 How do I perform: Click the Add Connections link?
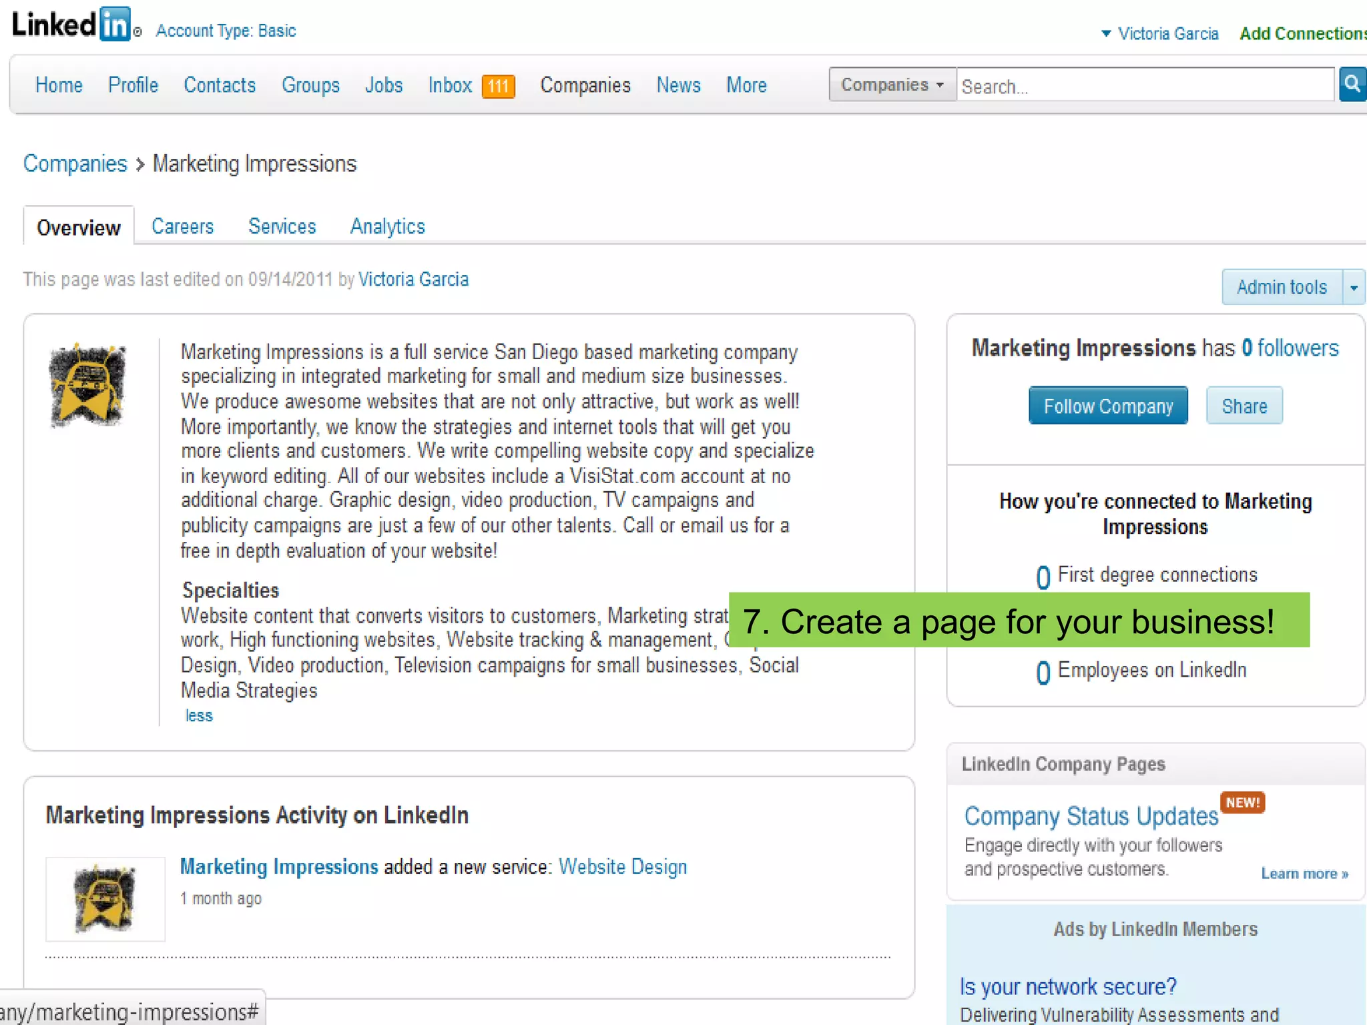tap(1303, 33)
